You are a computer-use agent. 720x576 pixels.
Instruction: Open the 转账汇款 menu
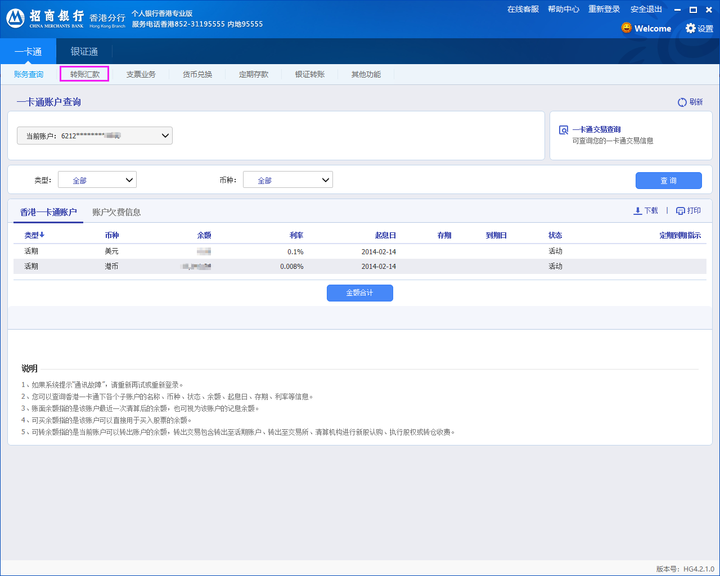(x=85, y=74)
